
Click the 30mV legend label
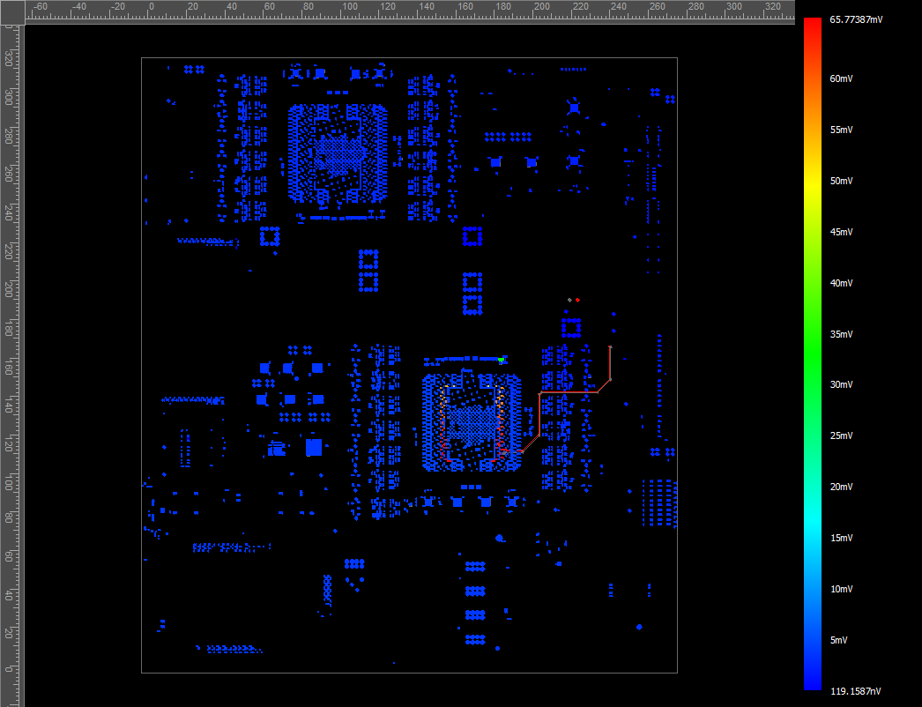[x=841, y=384]
